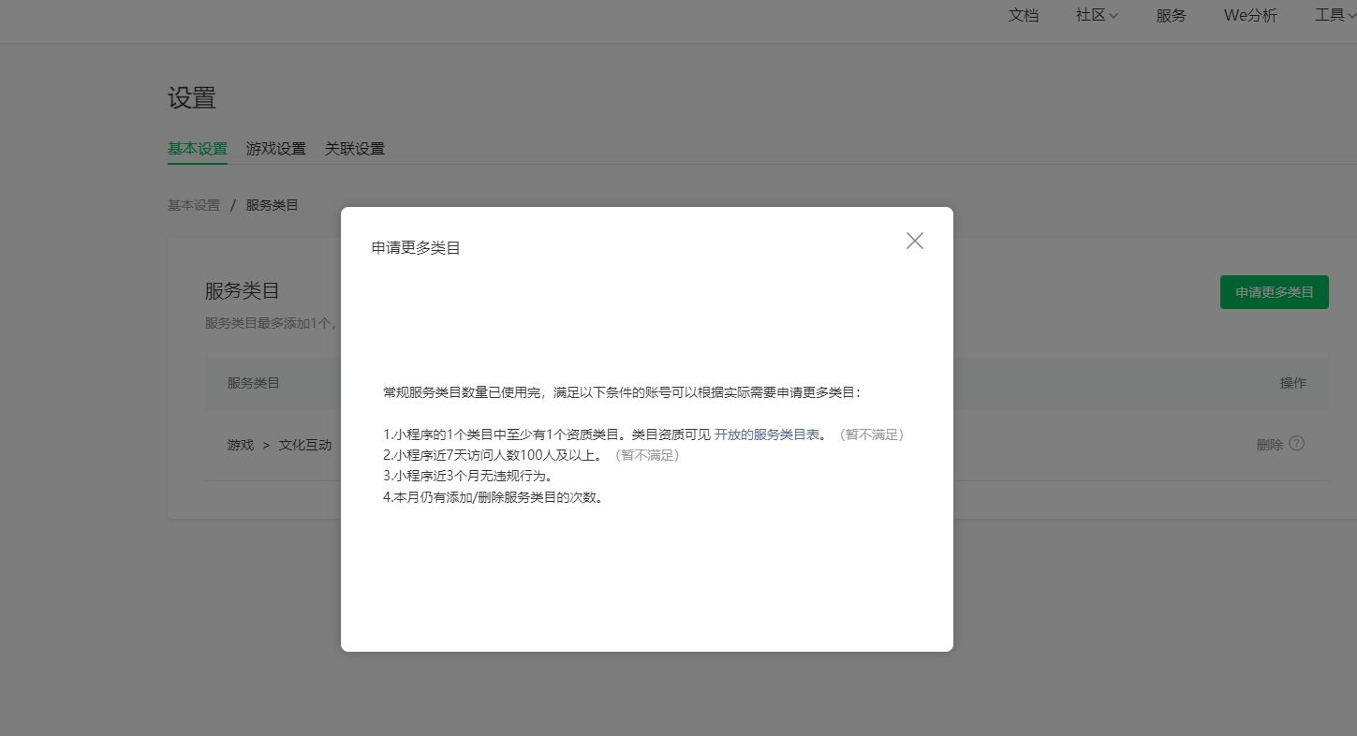Click the 服务类目 section heading
This screenshot has width=1357, height=736.
(243, 291)
